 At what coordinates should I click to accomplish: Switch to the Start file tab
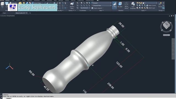(x=4, y=13)
